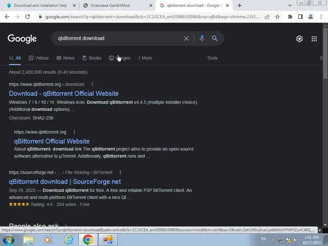Switch to Videos results
The image size is (328, 246).
click(x=39, y=58)
